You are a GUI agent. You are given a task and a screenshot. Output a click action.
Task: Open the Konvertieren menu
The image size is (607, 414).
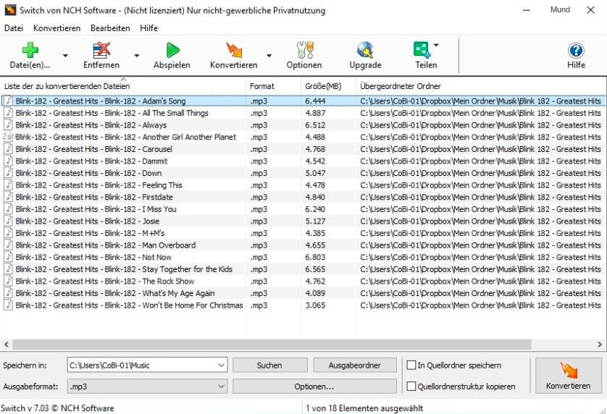[x=57, y=28]
